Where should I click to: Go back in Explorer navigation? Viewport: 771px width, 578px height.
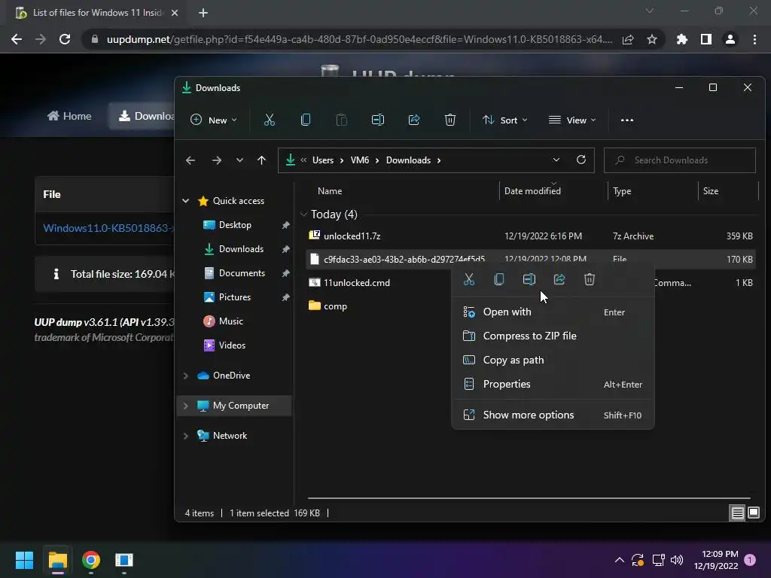coord(190,160)
